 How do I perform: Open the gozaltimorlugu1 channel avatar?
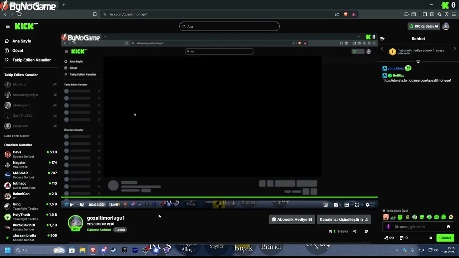76,223
